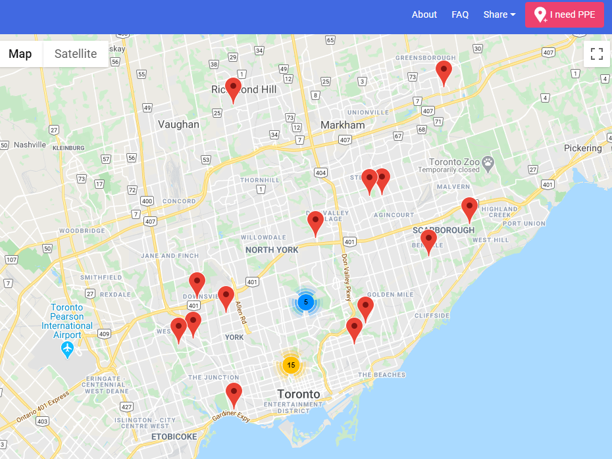
Task: Click the pin icon inside the 'I need PPE' button
Action: [540, 14]
